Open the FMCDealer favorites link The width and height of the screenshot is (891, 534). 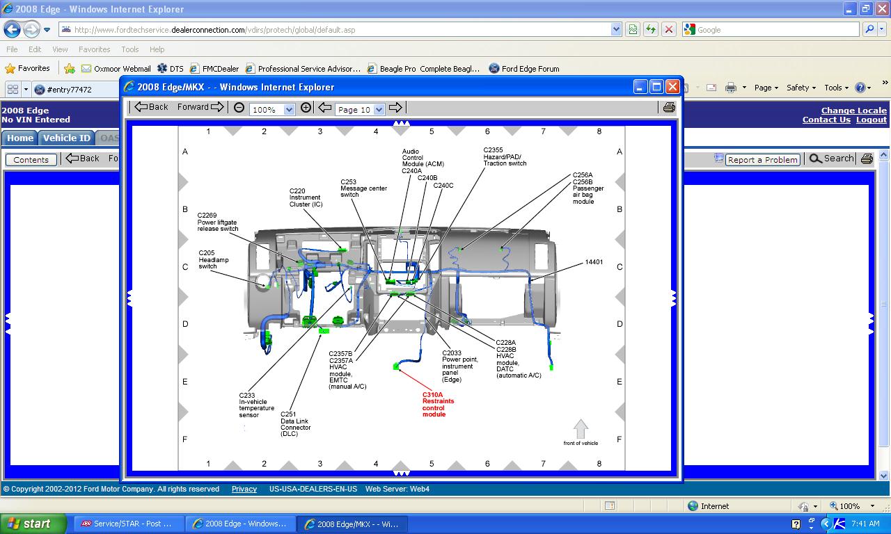pos(214,68)
